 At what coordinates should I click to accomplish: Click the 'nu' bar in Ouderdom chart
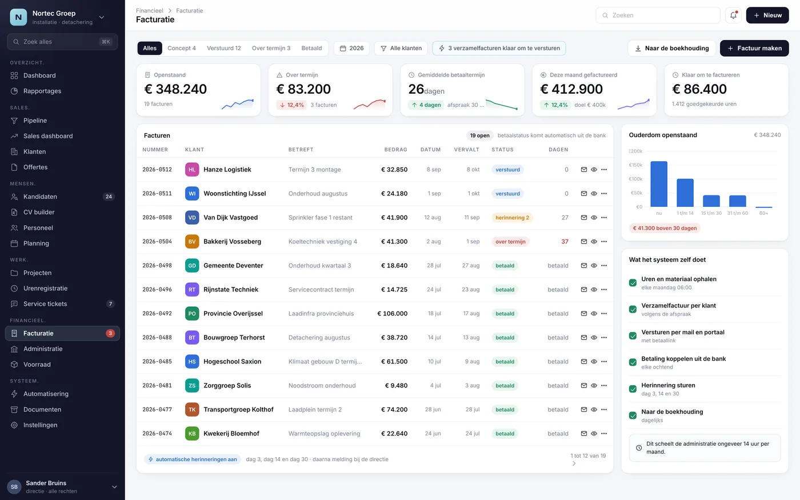tap(659, 184)
